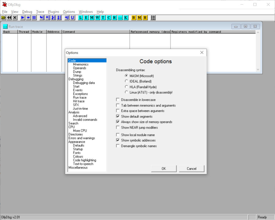Click the Step over toolbar icon
This screenshot has height=220, width=275.
coord(48,17)
